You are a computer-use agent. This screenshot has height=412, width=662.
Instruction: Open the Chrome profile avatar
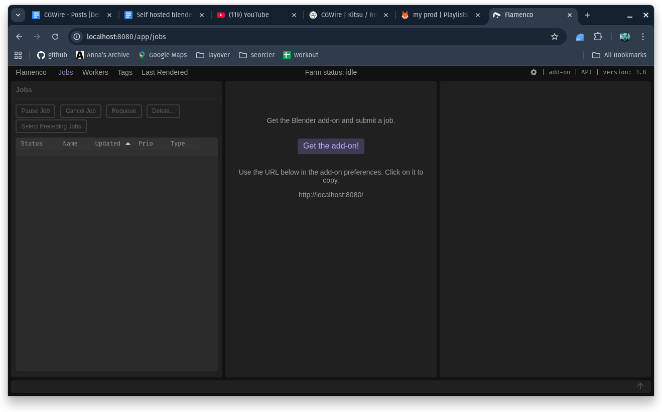(625, 37)
